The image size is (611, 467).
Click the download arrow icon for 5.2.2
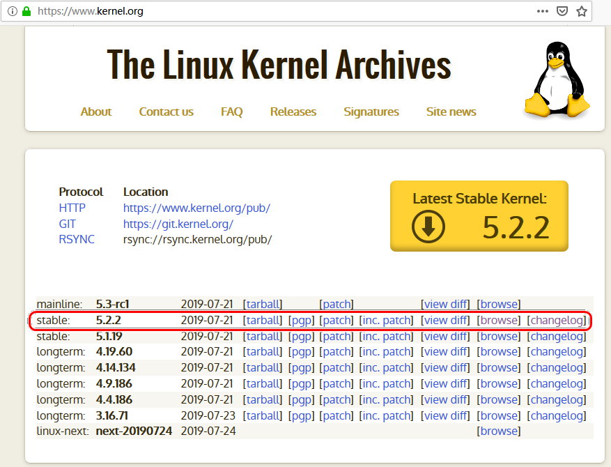coord(428,227)
